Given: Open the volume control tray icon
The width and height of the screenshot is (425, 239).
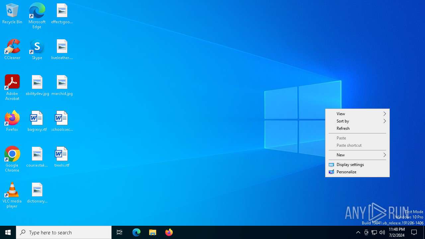Looking at the screenshot, I should (x=382, y=232).
